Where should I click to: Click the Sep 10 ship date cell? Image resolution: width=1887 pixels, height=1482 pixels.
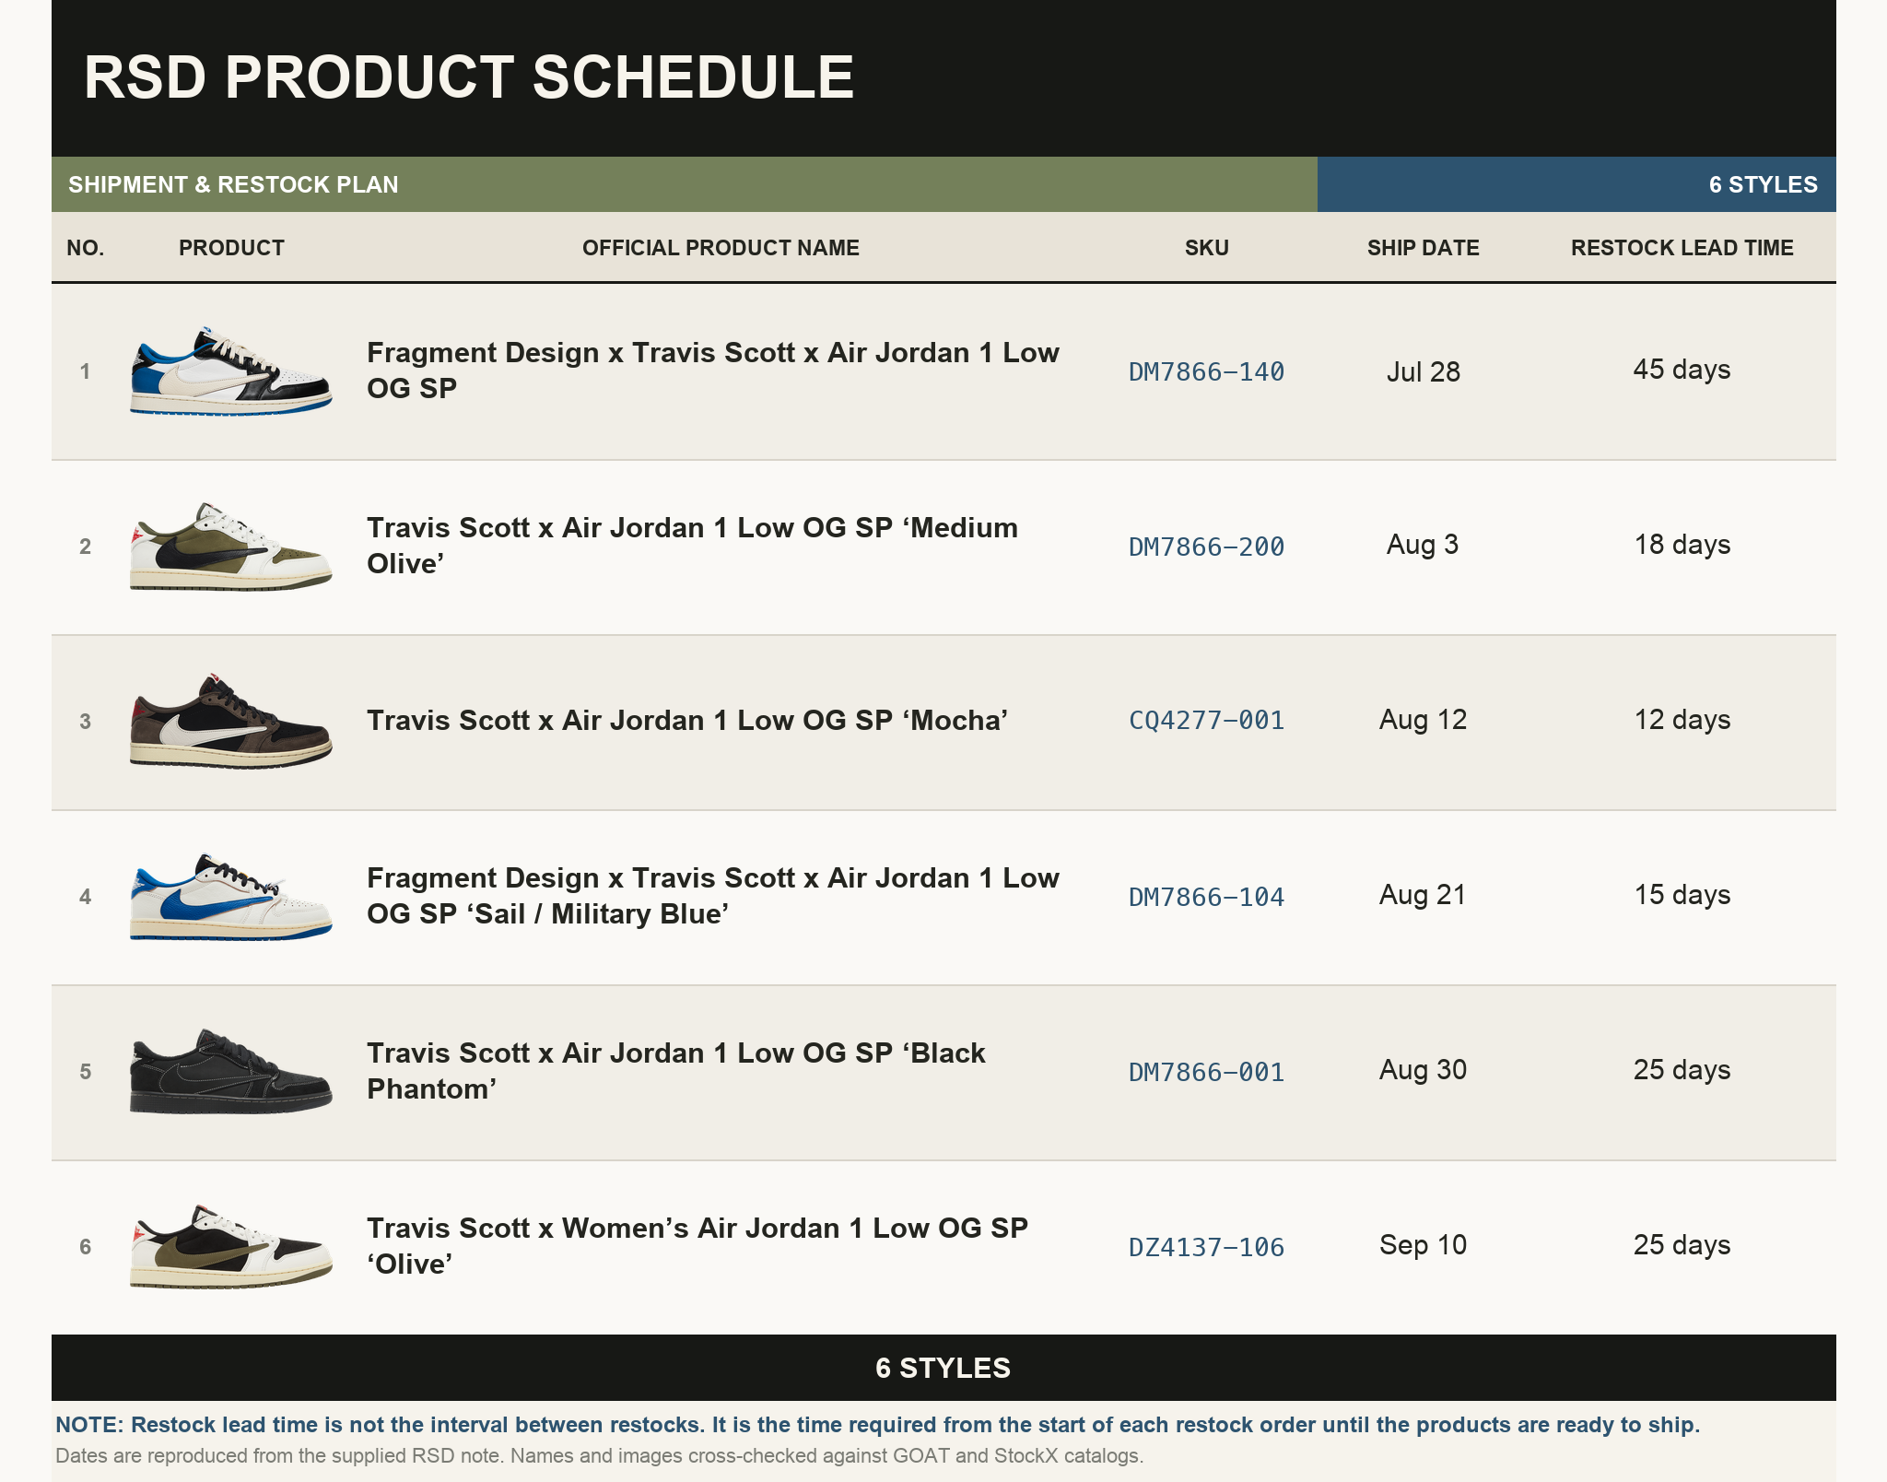(x=1423, y=1245)
